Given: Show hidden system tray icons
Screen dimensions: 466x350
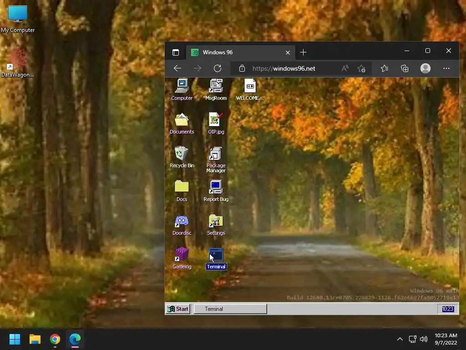Looking at the screenshot, I should [x=400, y=339].
